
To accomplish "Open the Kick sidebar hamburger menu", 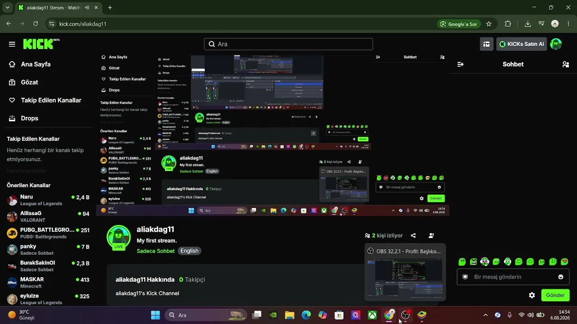I will pos(12,44).
